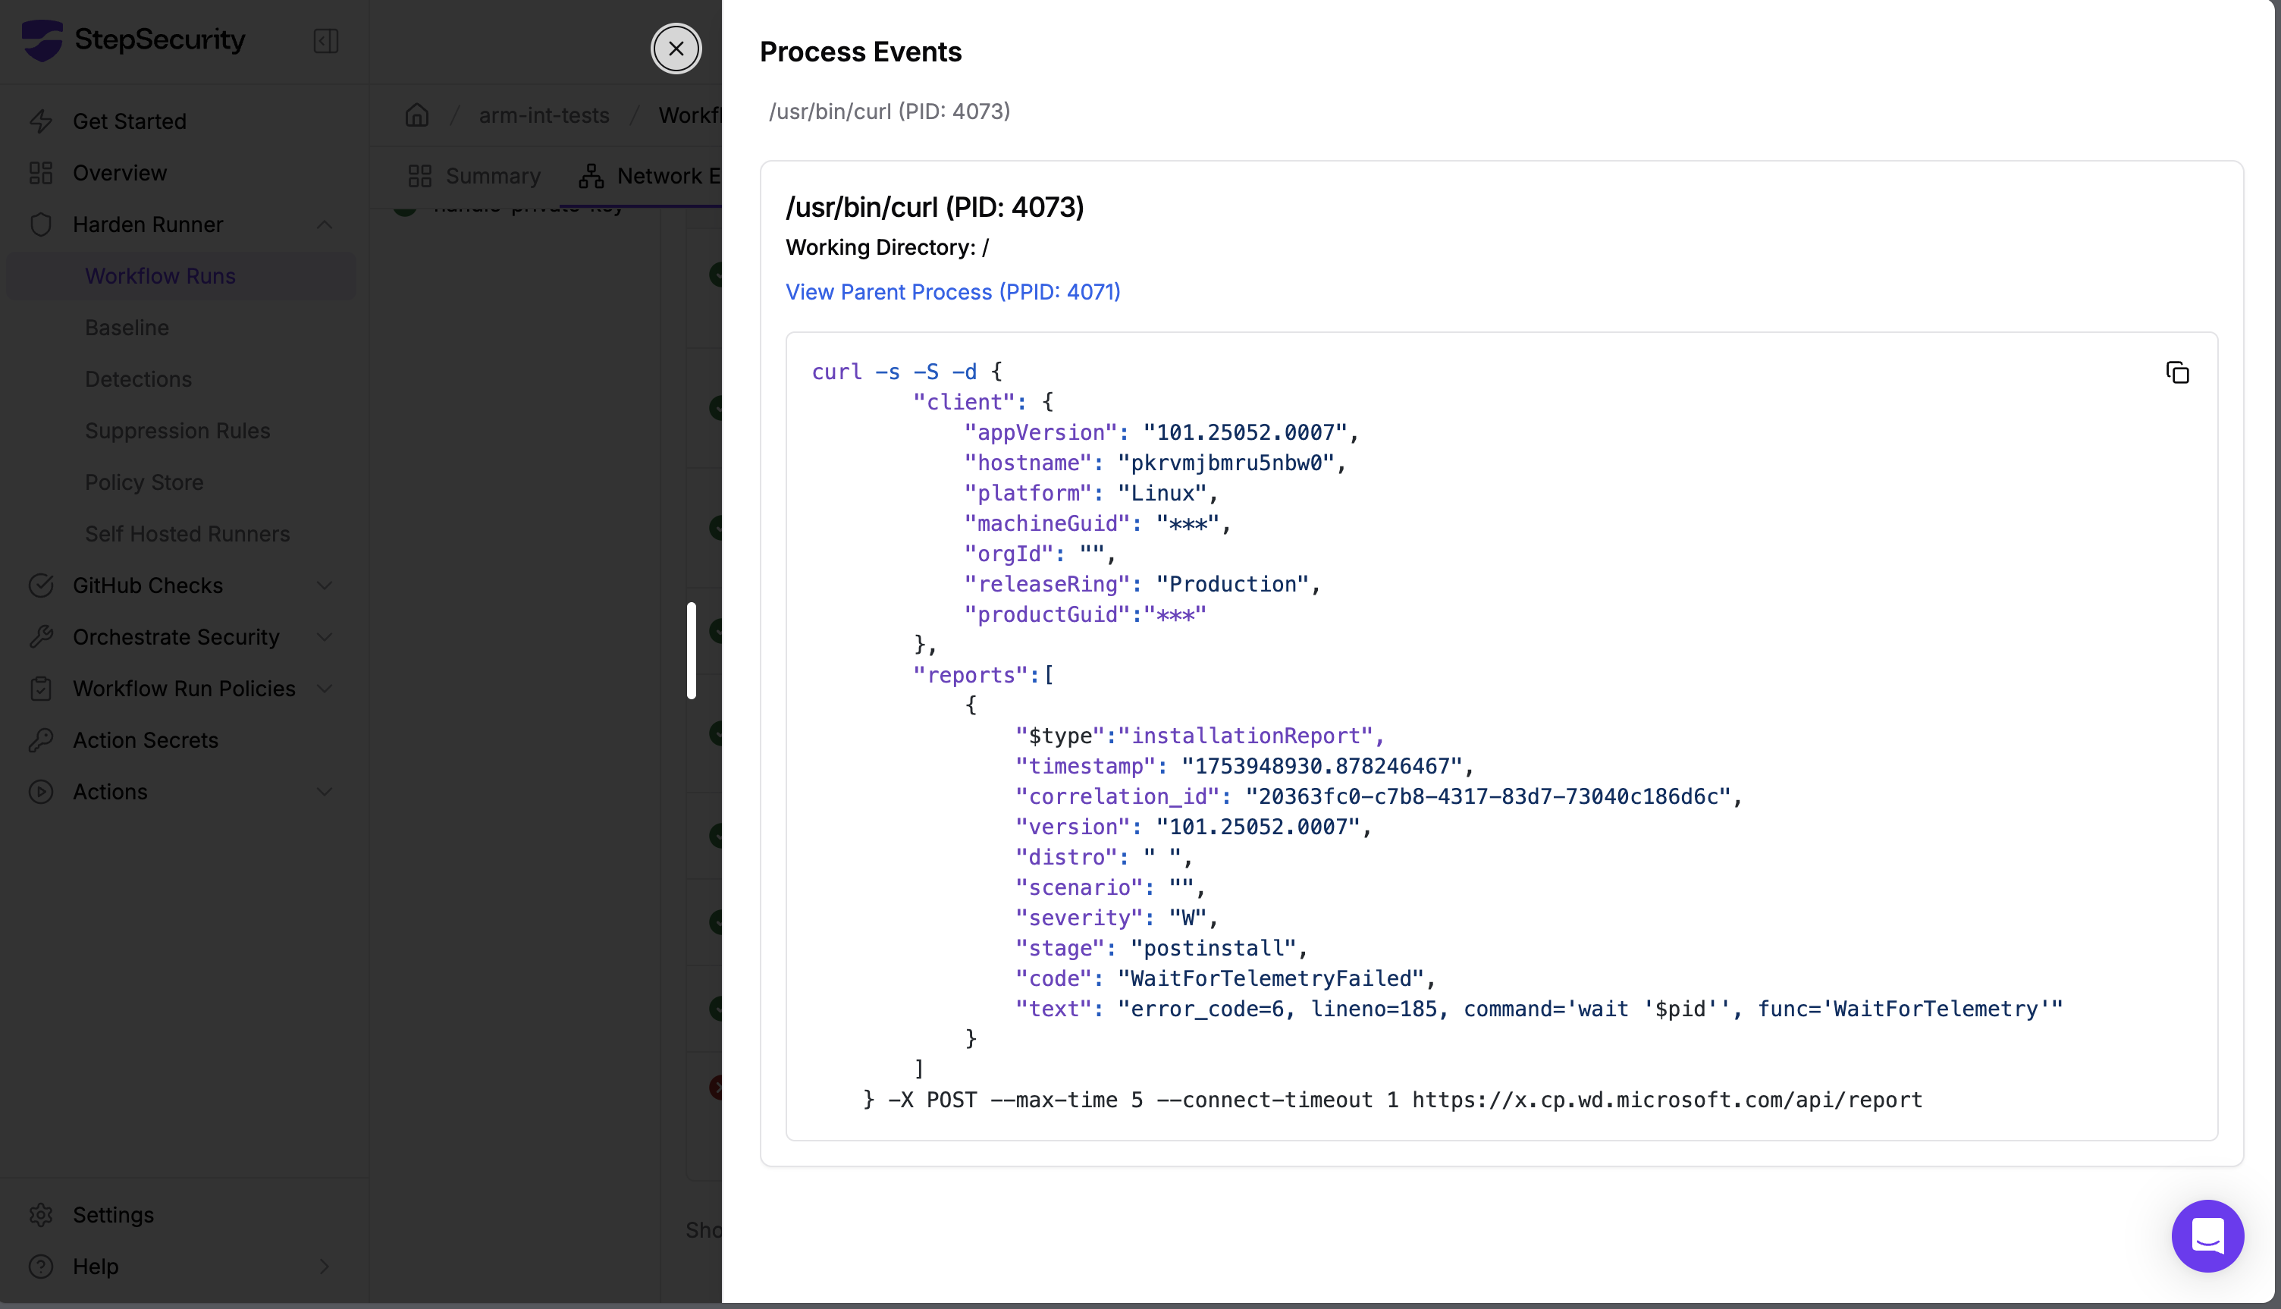The image size is (2281, 1309).
Task: Click the Overview grid icon
Action: pyautogui.click(x=40, y=173)
